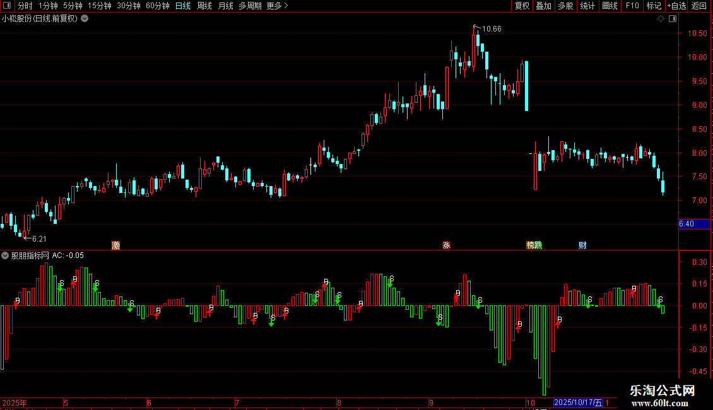Select the 1分钟 period tab
Screen dimensions: 713x410
pos(48,6)
